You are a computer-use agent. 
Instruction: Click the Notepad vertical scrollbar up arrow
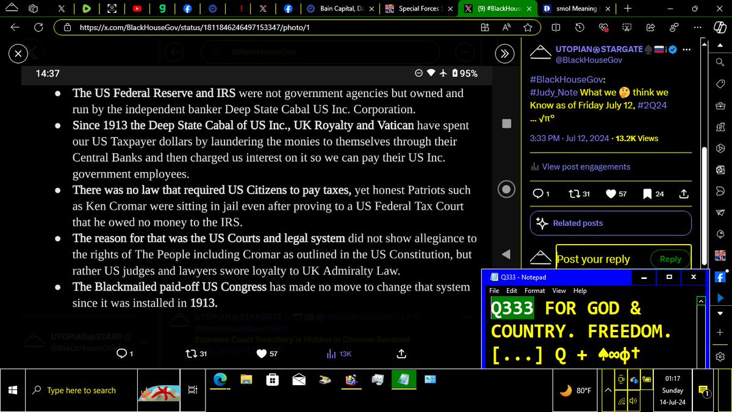pyautogui.click(x=700, y=301)
